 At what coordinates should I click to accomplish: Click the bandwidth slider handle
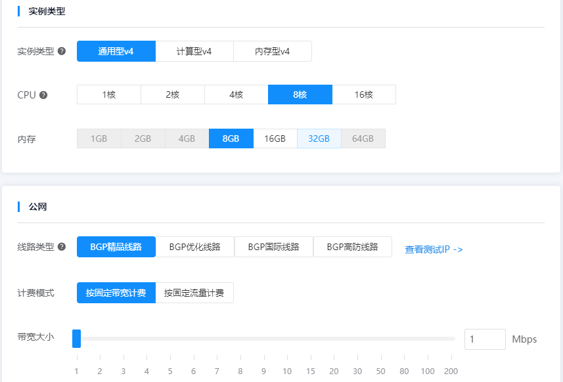[76, 339]
